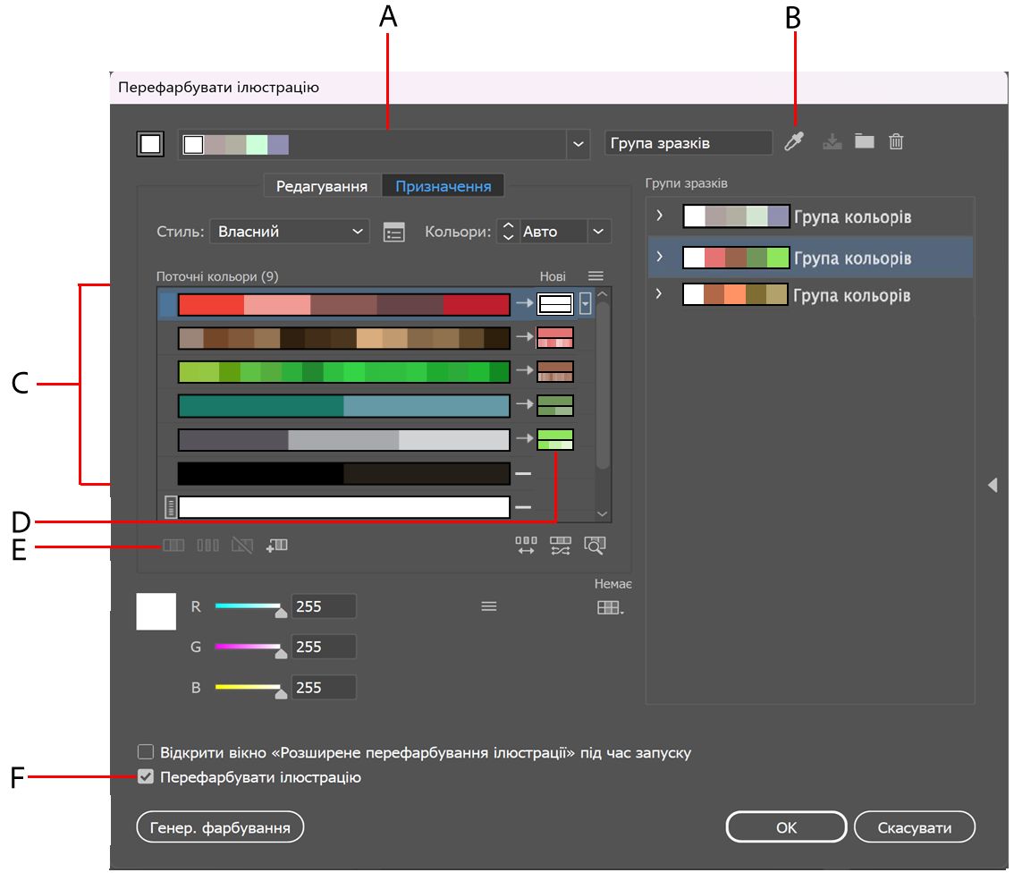Delete color group with trash icon
Screen dimensions: 1014x881
pos(896,141)
